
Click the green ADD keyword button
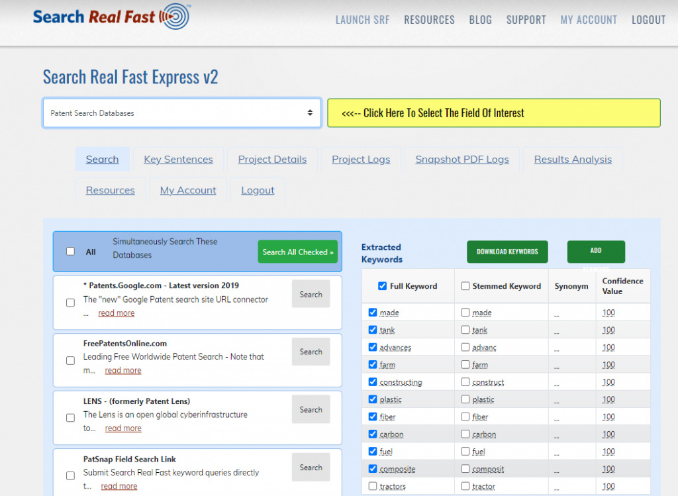596,252
